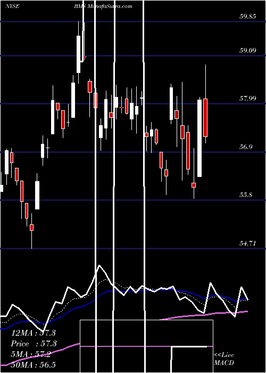Click the 50MA : 56.5 legend entry
Image resolution: width=266 pixels, height=373 pixels.
click(33, 365)
